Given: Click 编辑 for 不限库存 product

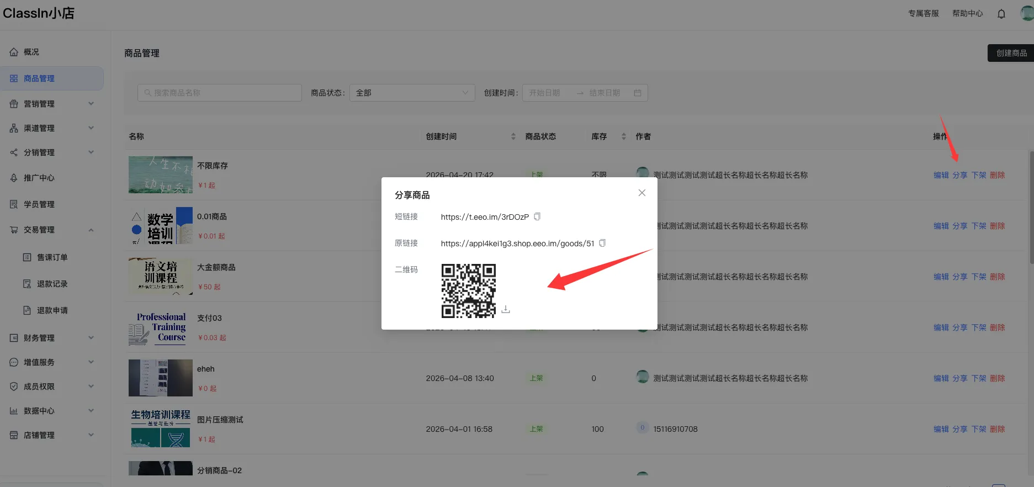Looking at the screenshot, I should [x=941, y=175].
